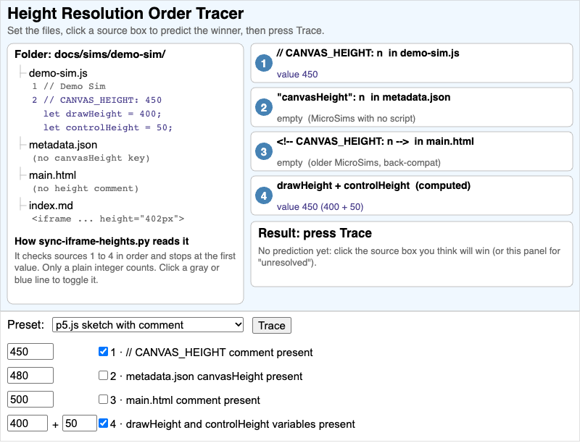
Task: Focus the 480 metadata height input
Action: click(x=30, y=376)
